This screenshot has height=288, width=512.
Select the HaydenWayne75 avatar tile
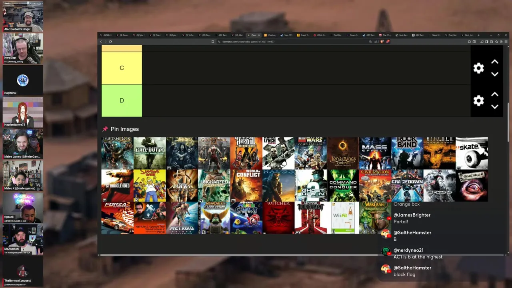[x=23, y=112]
